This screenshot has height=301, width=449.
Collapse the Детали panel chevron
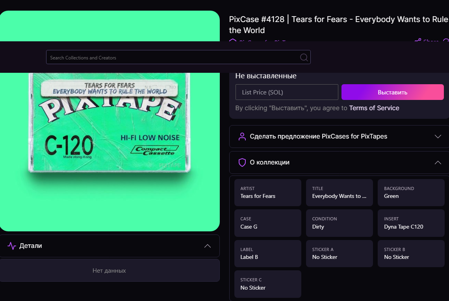coord(207,246)
